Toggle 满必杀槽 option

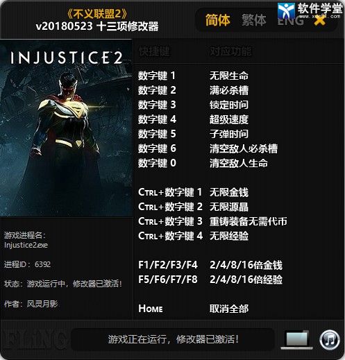click(229, 90)
